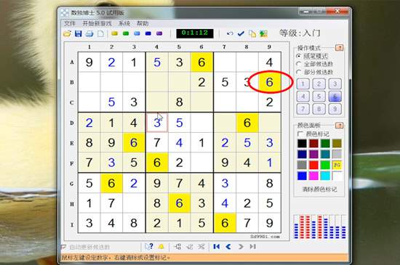This screenshot has width=400, height=265.
Task: Select empty cell in row G column 8
Action: 247,183
